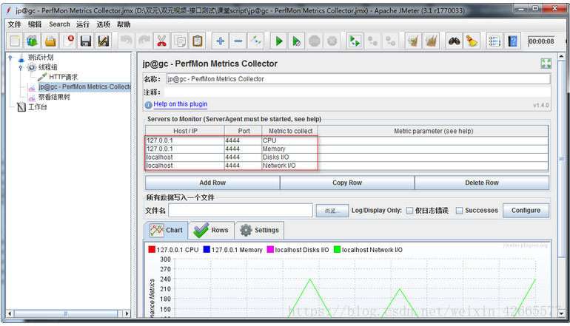This screenshot has width=570, height=326.
Task: Click the 注释 comment field
Action: 357,92
